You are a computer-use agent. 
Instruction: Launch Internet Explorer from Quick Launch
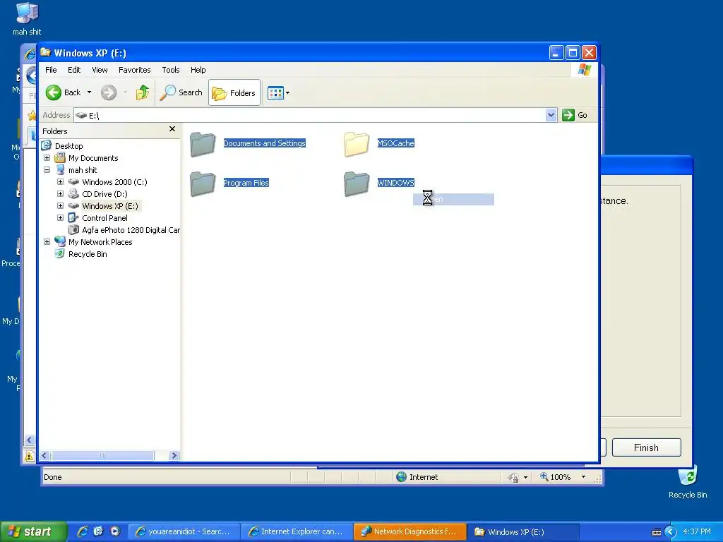tap(83, 531)
